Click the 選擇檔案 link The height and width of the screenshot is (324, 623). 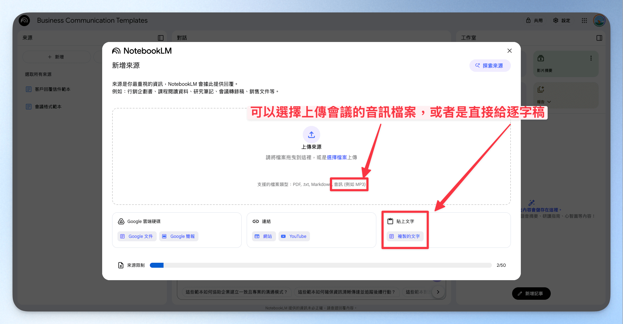coord(337,158)
